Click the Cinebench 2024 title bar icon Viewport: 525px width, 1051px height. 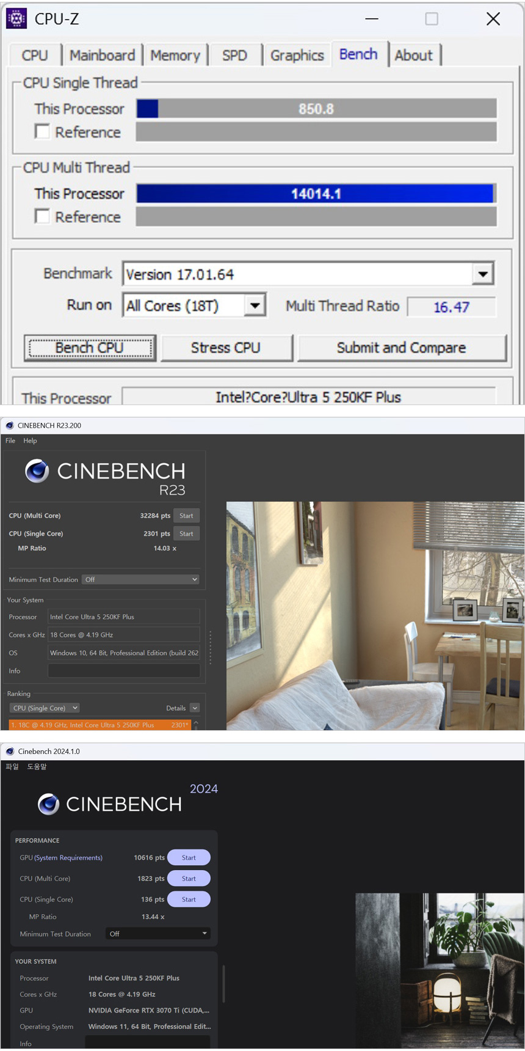click(10, 752)
